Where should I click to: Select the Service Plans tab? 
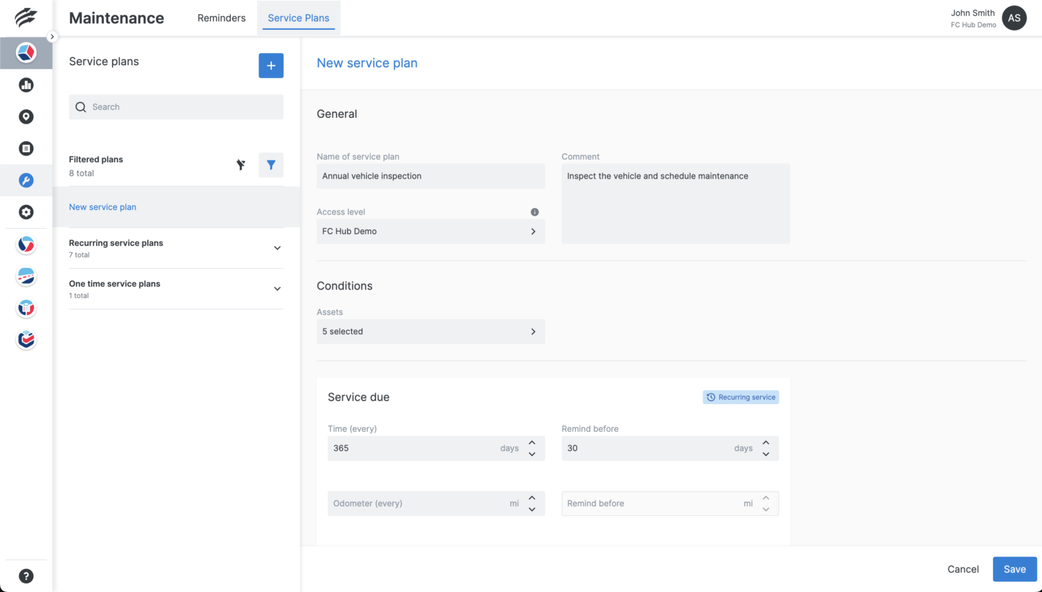(298, 18)
